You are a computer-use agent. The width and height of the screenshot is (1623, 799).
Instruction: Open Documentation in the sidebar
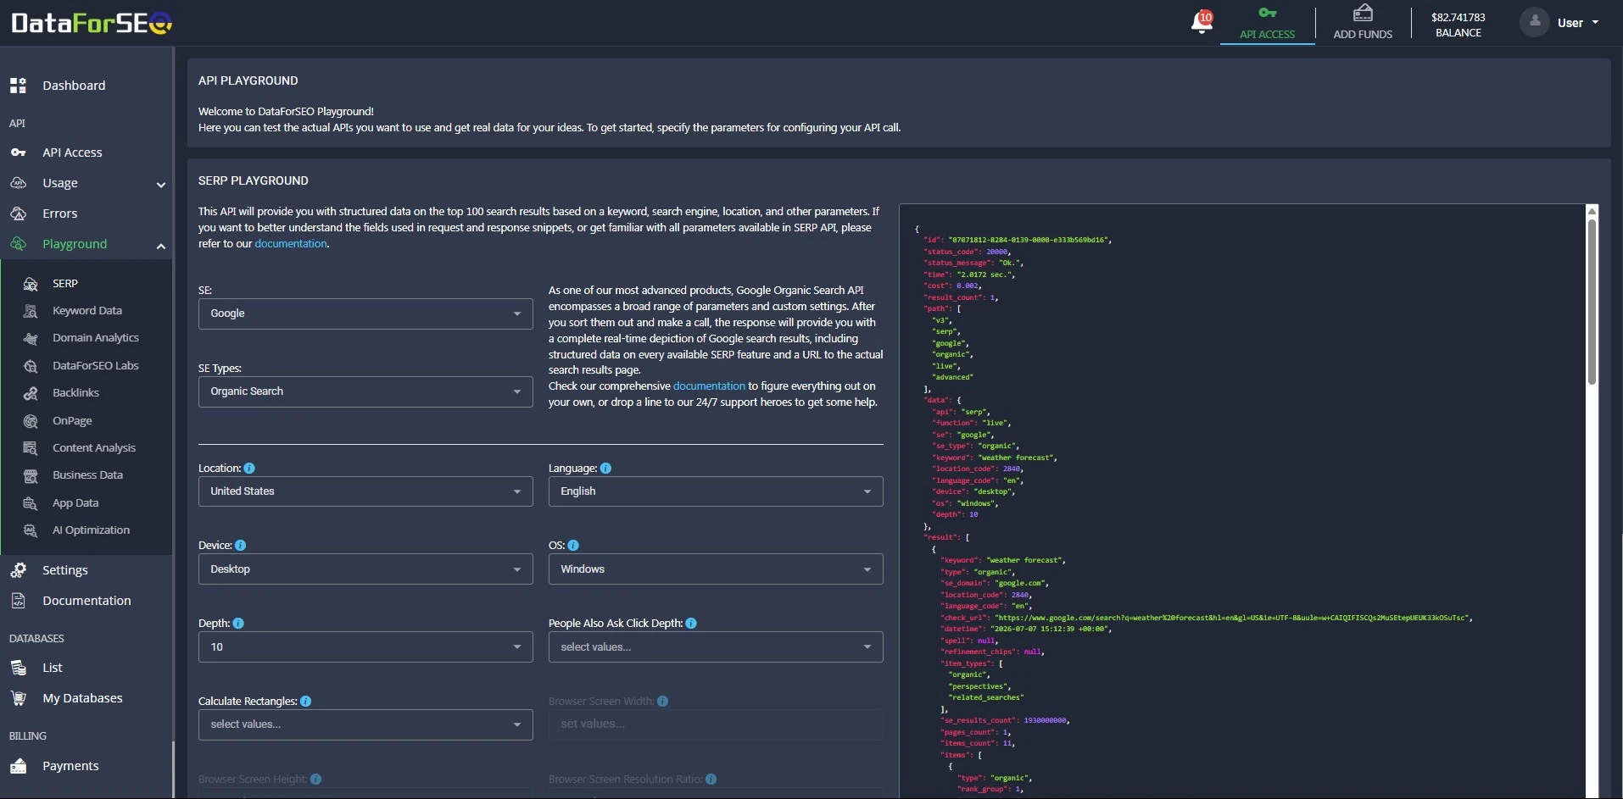point(86,601)
